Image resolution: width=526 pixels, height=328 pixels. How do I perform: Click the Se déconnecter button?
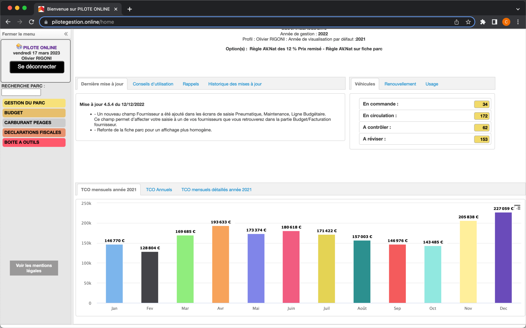coord(37,67)
